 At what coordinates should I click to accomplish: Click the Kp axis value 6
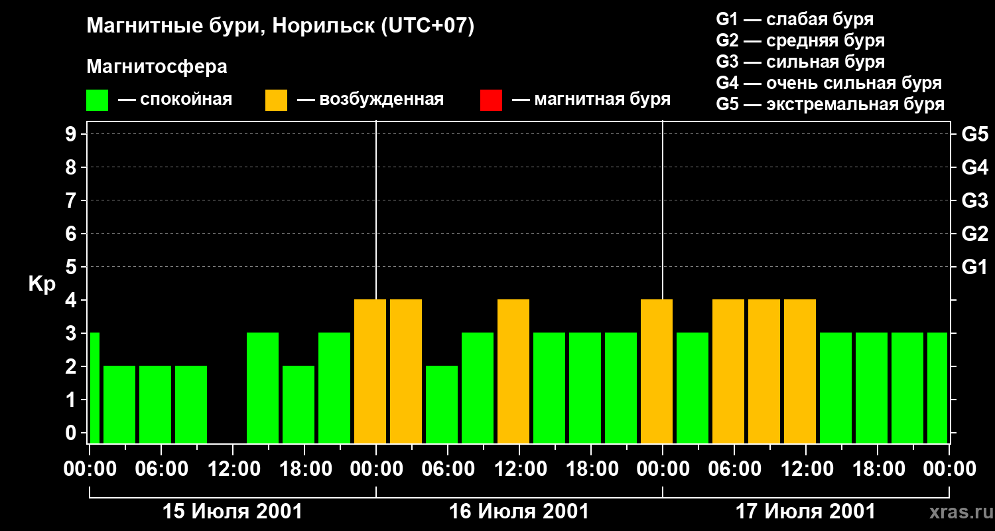click(72, 234)
